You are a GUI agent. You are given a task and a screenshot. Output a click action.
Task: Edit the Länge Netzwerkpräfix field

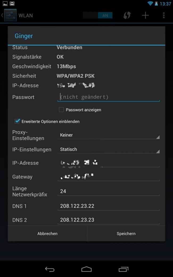coord(108,192)
